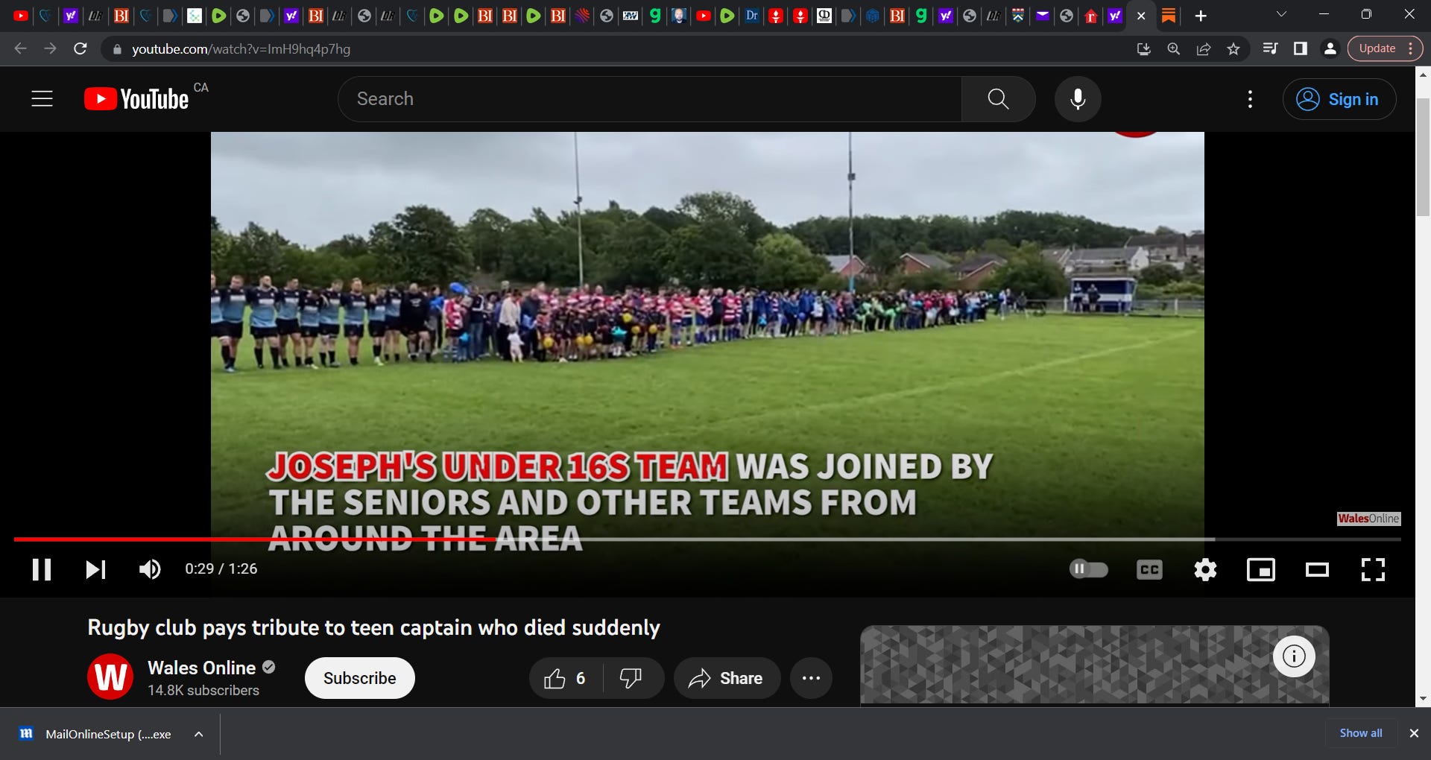Focus the YouTube search field
The width and height of the screenshot is (1431, 760).
[649, 99]
